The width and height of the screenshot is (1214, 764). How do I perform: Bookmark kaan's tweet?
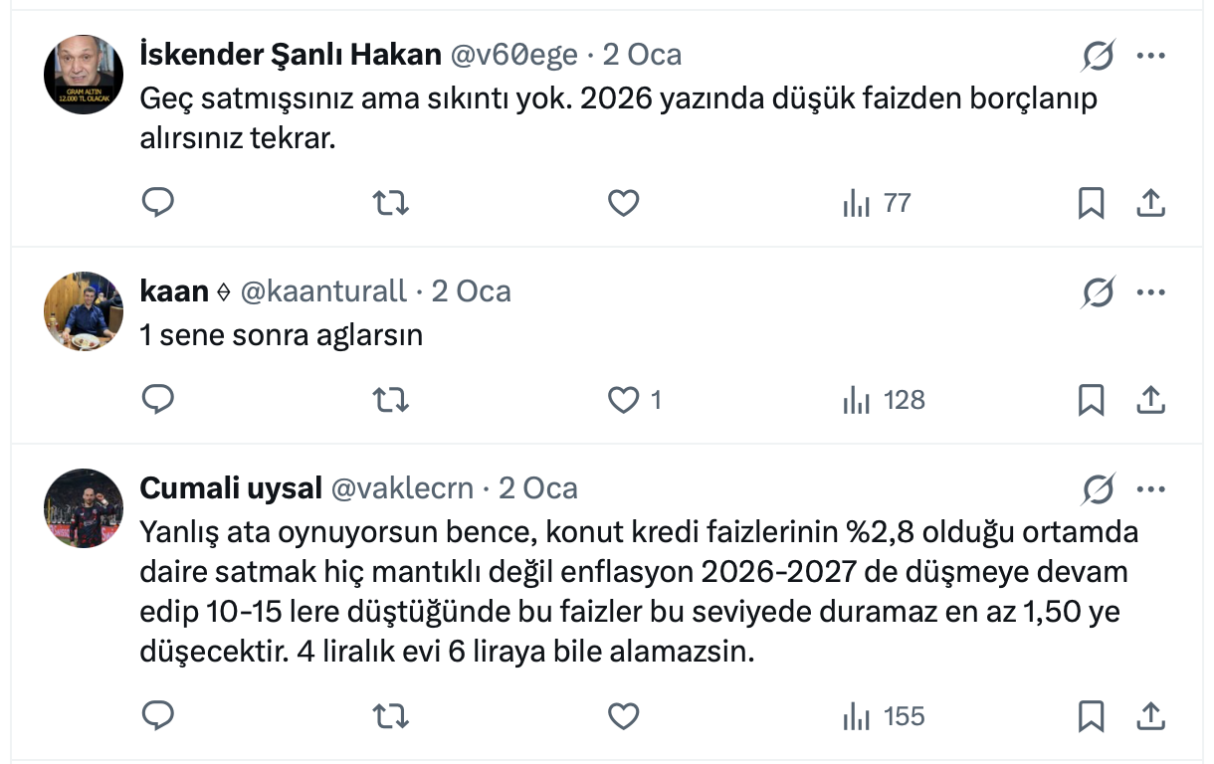tap(1092, 400)
